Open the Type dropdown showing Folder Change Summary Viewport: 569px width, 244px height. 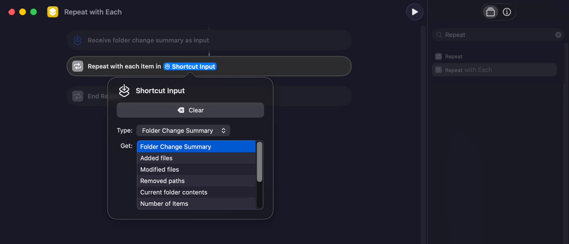pos(183,130)
